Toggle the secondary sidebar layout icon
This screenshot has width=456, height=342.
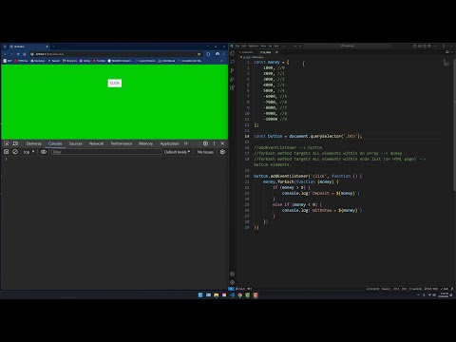(x=425, y=46)
